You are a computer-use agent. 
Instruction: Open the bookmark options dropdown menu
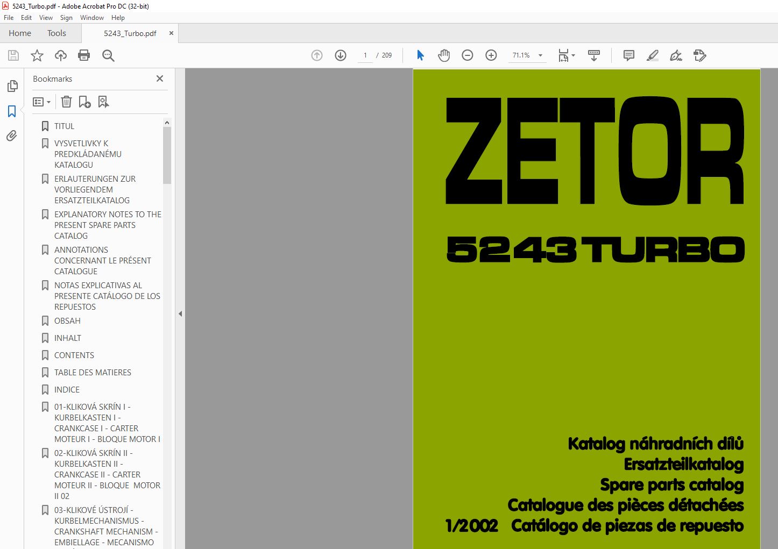coord(41,102)
